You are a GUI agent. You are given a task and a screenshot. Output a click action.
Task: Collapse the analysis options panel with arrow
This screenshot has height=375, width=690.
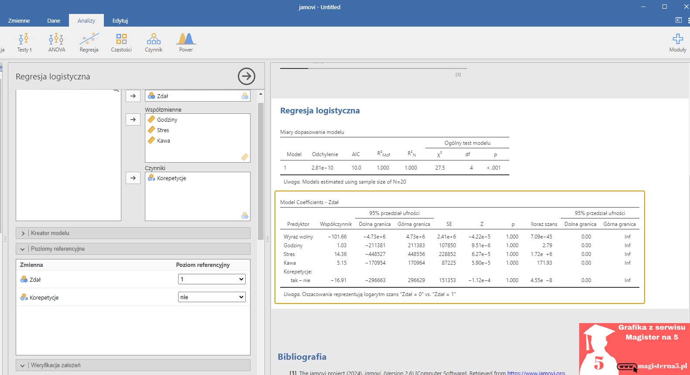[x=247, y=76]
